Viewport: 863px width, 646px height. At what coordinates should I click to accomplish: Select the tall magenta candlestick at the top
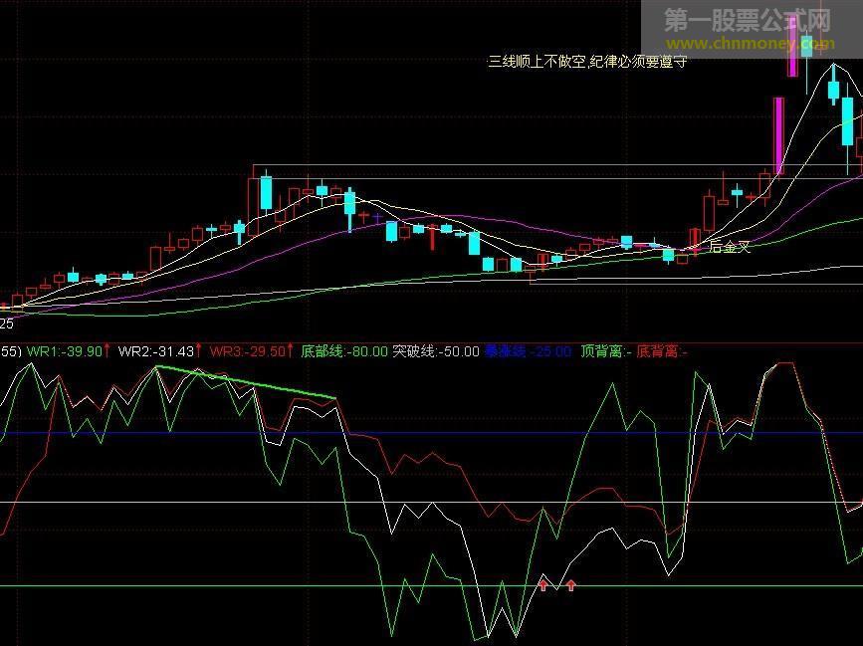793,56
